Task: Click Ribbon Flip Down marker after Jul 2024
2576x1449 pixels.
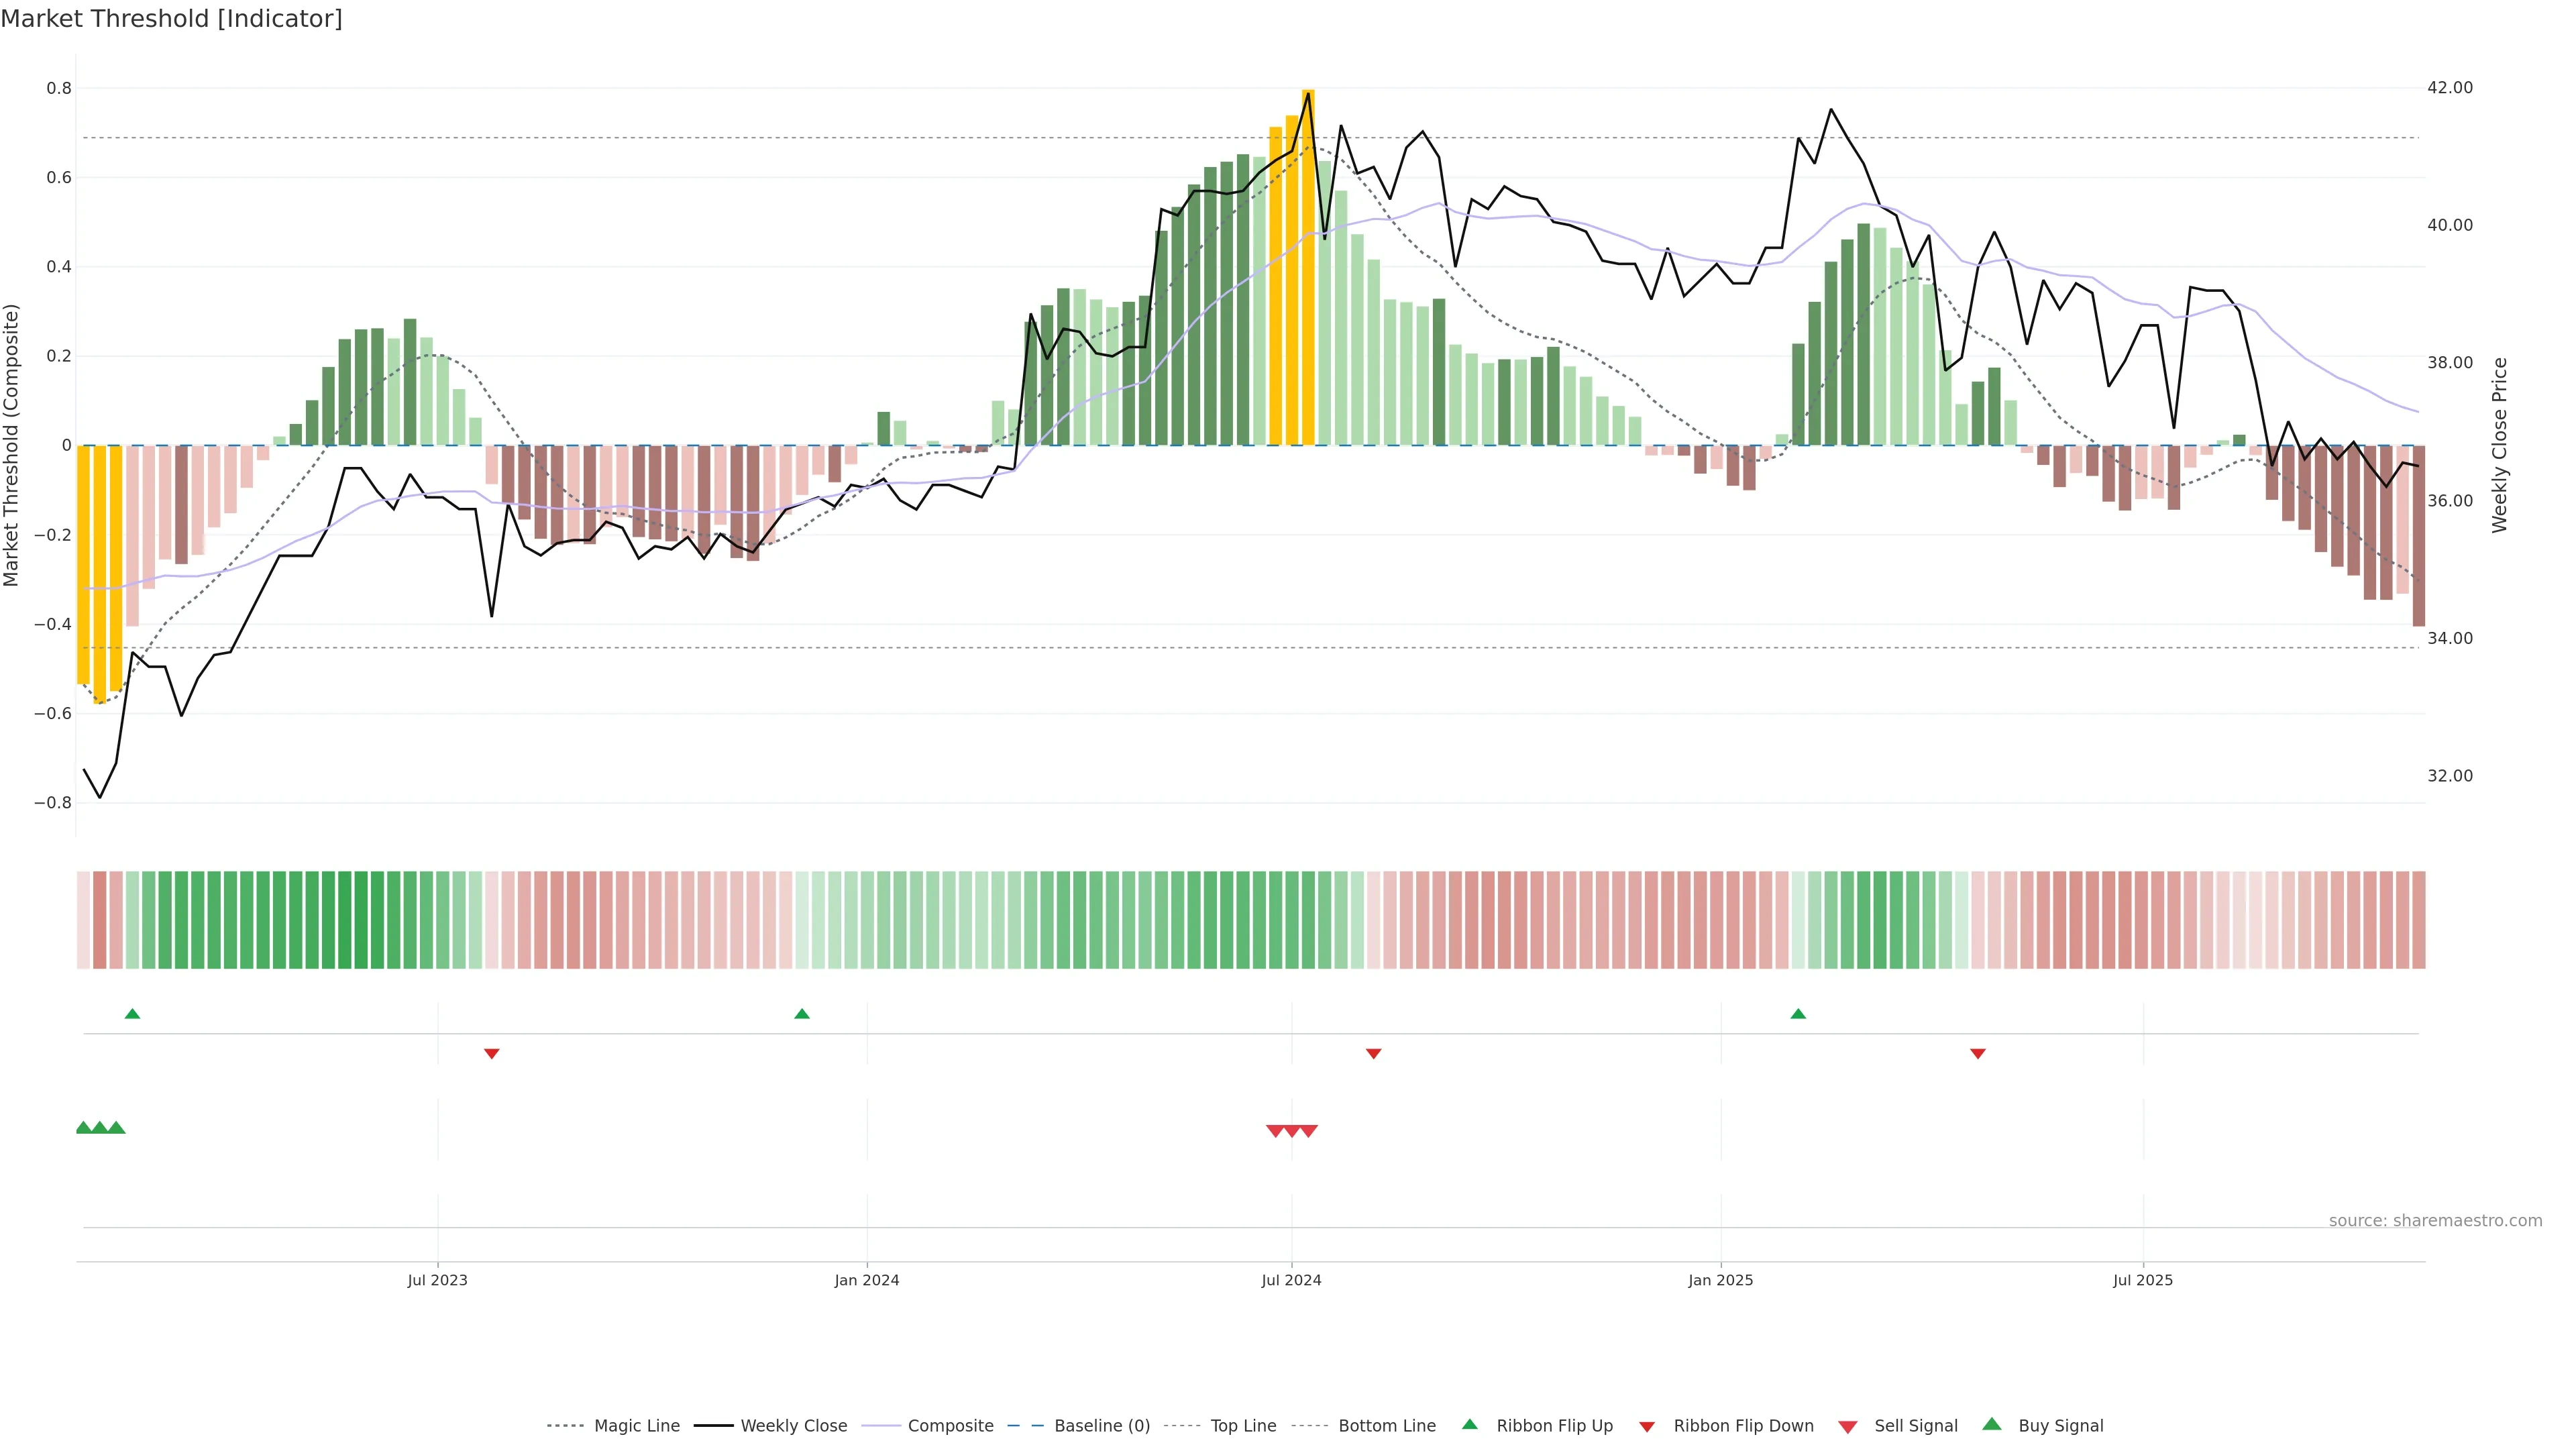Action: tap(1373, 1054)
